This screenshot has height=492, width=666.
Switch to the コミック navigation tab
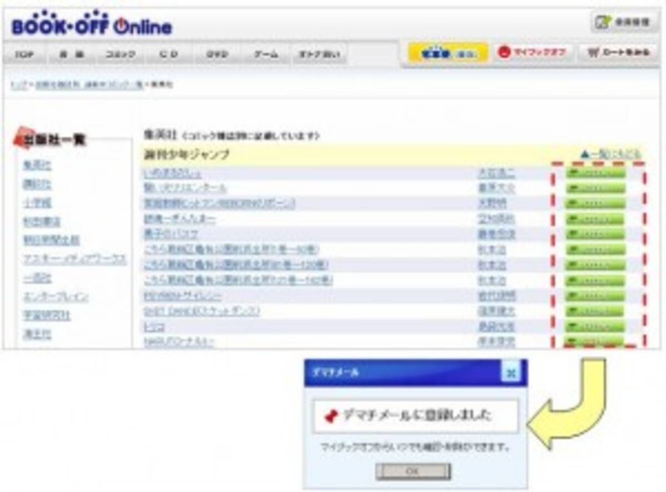120,54
